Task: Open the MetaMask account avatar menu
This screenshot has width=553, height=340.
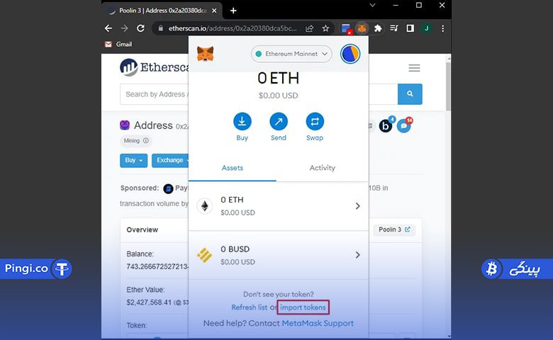Action: (x=350, y=54)
